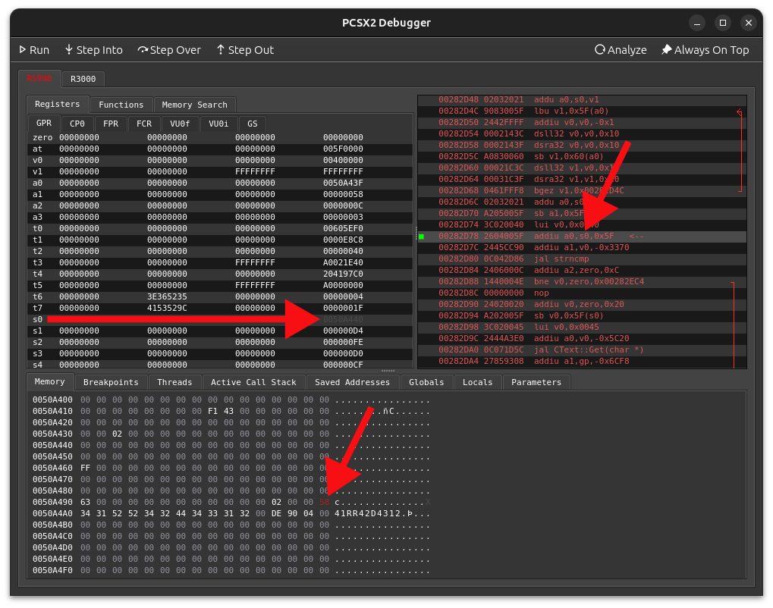Select the GS register tab

coord(253,124)
